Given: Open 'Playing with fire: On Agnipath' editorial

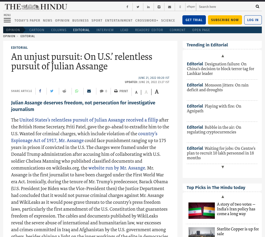Looking at the screenshot, I should pos(214,108).
